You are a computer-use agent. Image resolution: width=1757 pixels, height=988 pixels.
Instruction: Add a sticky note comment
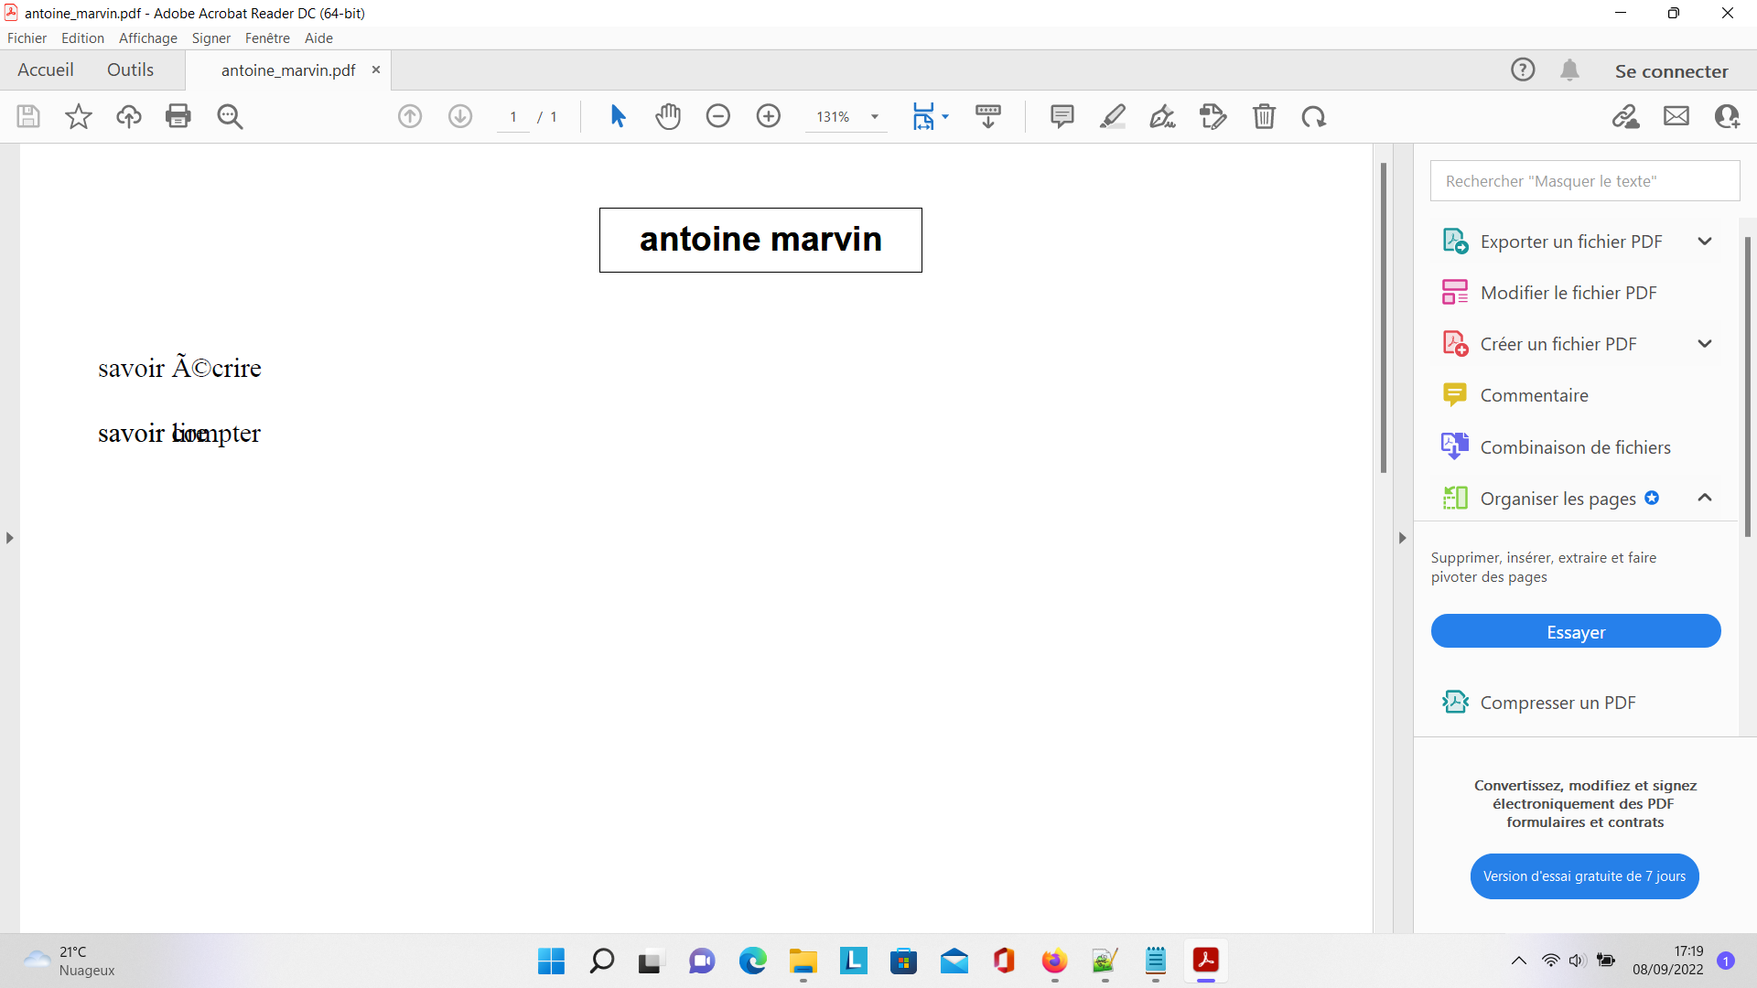coord(1062,116)
